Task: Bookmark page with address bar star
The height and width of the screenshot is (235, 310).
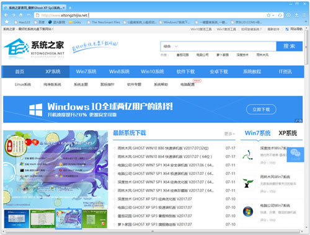Action: pyautogui.click(x=268, y=15)
